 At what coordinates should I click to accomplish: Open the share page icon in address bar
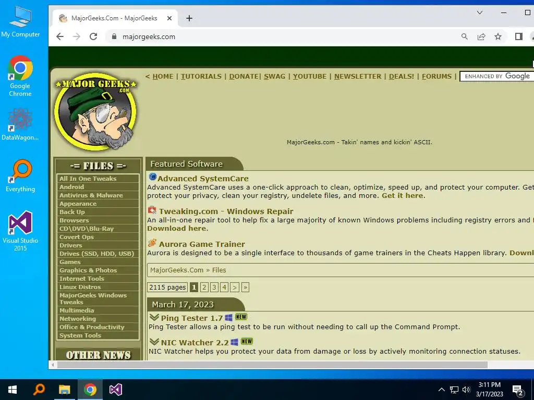coord(481,36)
